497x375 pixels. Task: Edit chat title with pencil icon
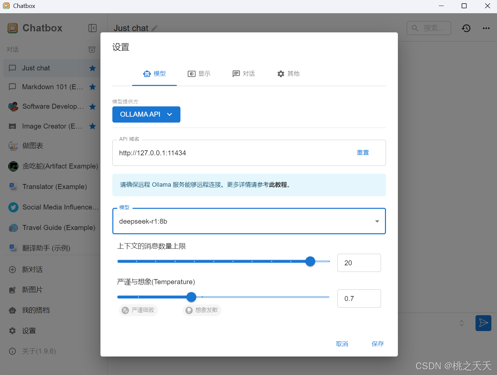pos(154,28)
